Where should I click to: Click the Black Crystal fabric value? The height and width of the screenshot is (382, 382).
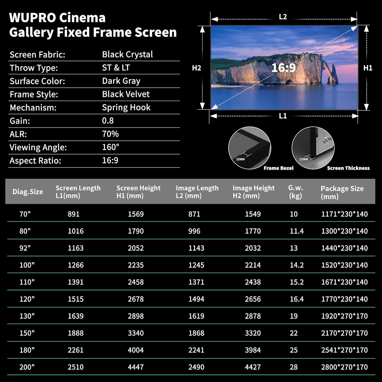tap(127, 54)
